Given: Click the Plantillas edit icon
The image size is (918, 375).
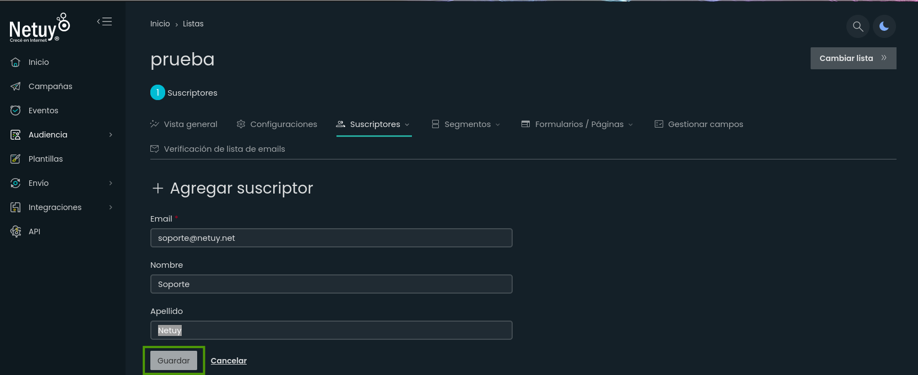Looking at the screenshot, I should tap(15, 159).
